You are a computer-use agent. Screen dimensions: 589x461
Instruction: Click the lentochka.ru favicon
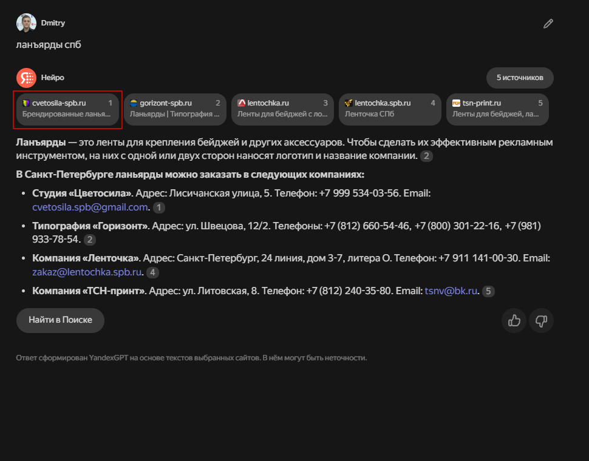click(x=241, y=103)
